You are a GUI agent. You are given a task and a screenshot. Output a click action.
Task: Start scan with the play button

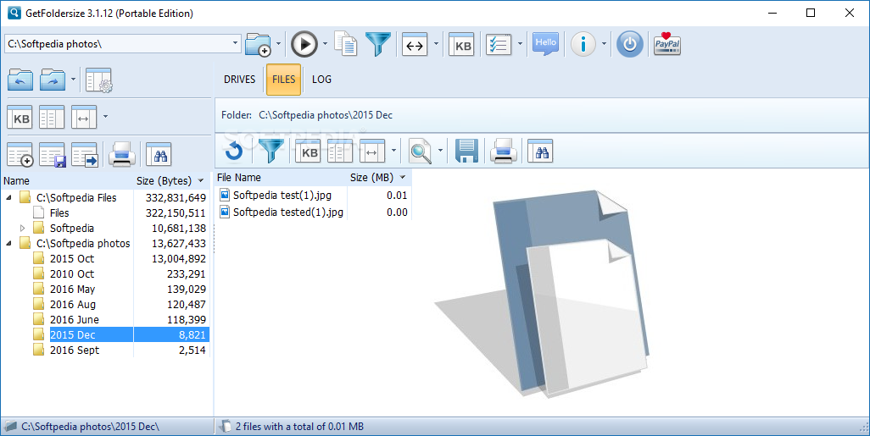pos(304,44)
